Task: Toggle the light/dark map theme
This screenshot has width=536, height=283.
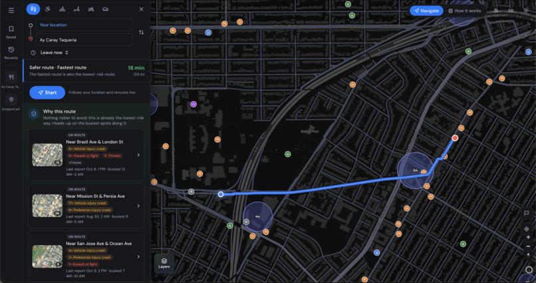Action: [x=527, y=11]
